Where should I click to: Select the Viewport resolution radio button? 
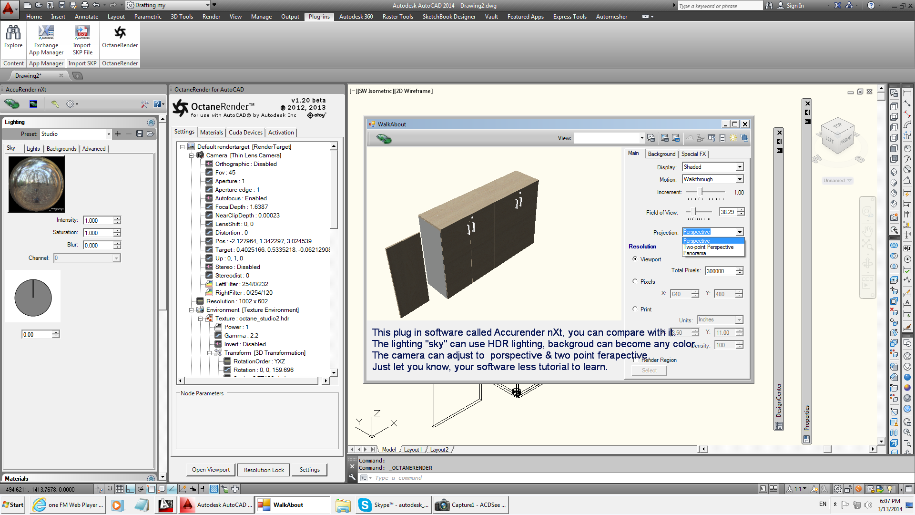tap(635, 259)
